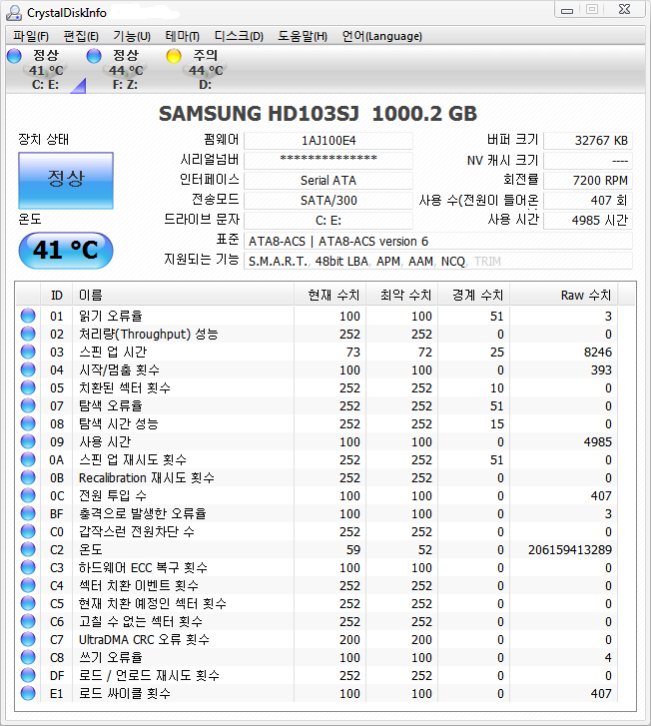
Task: Click status orb of 0B Recalibration 재시도 횟수
Action: click(28, 477)
